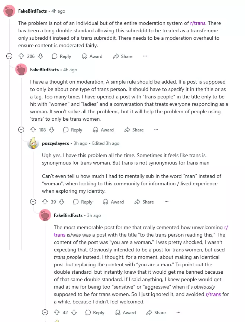Upvote the top comment with 206 points
Screen dimensions: 245x322
point(21,56)
